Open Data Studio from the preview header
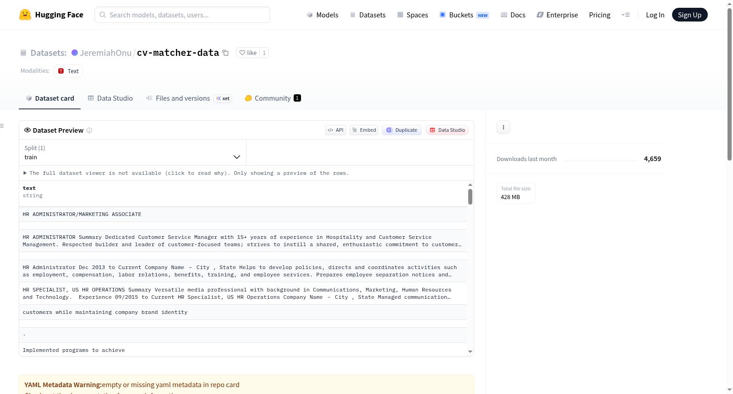This screenshot has width=733, height=394. tap(447, 130)
